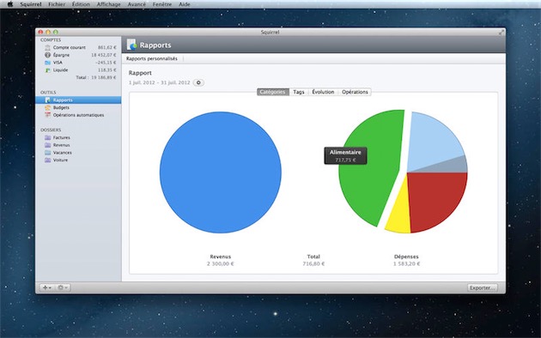The height and width of the screenshot is (338, 541).
Task: Select the red expenses pie slice
Action: pyautogui.click(x=436, y=199)
